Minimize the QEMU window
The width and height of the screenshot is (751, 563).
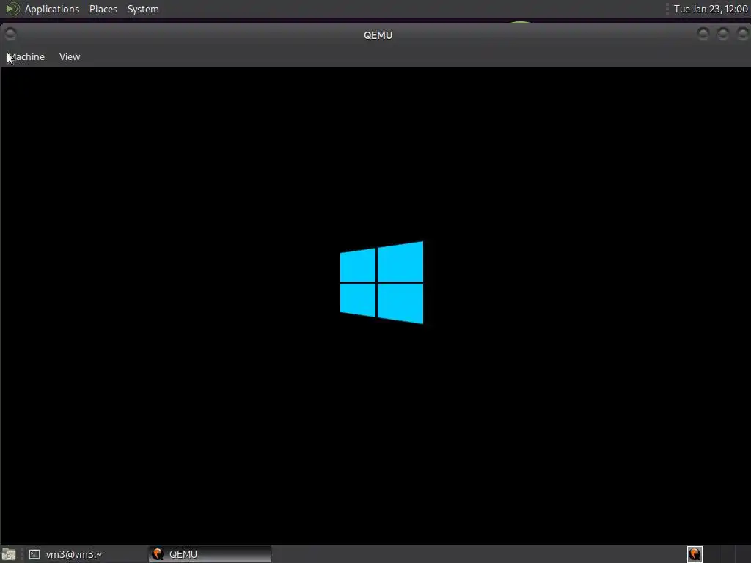tap(703, 34)
